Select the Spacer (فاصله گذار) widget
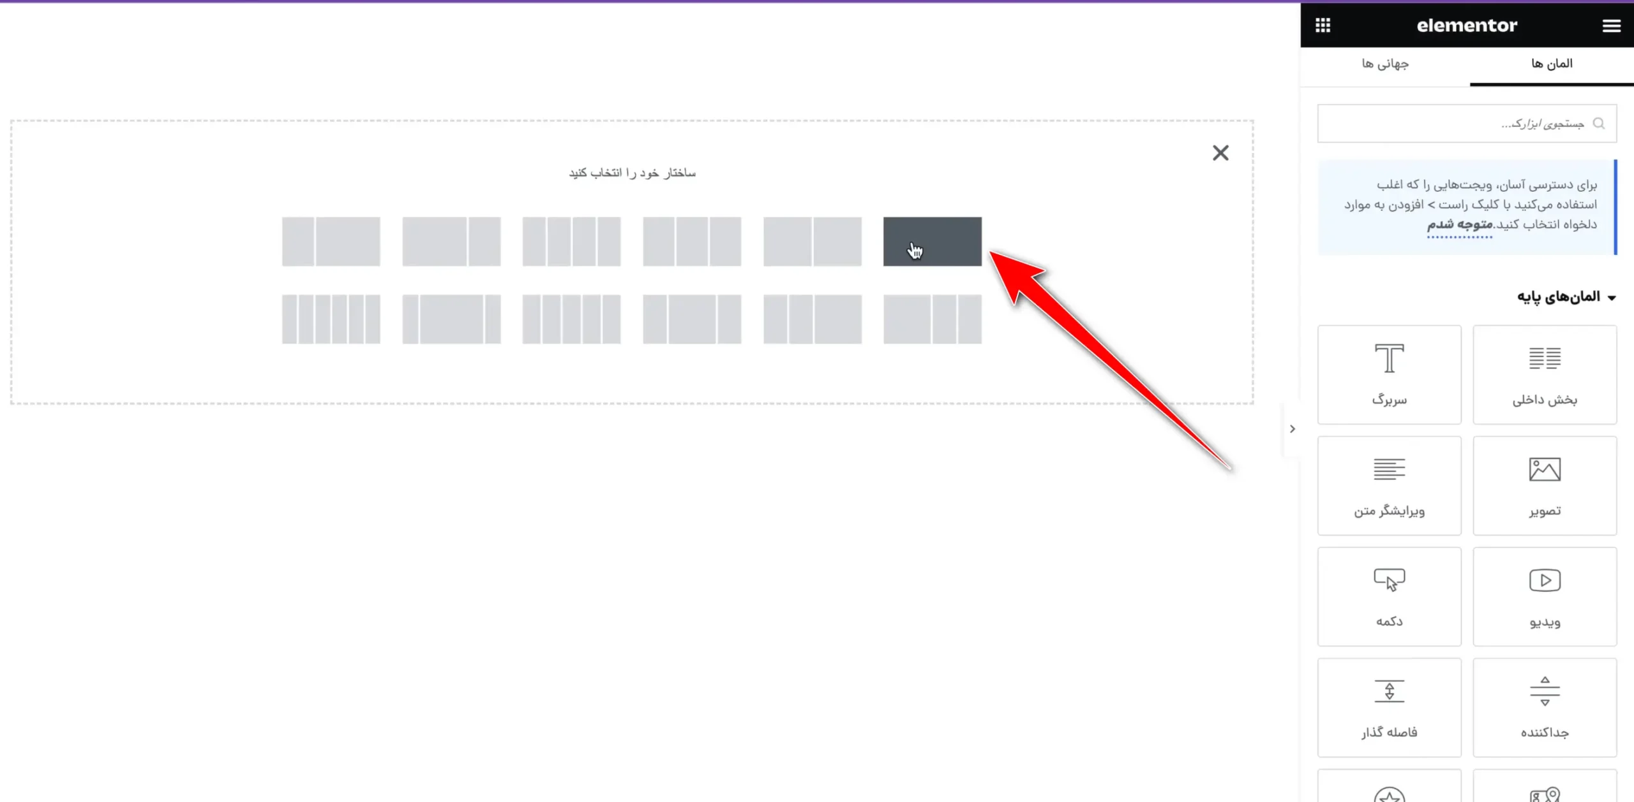The width and height of the screenshot is (1634, 802). (1389, 708)
